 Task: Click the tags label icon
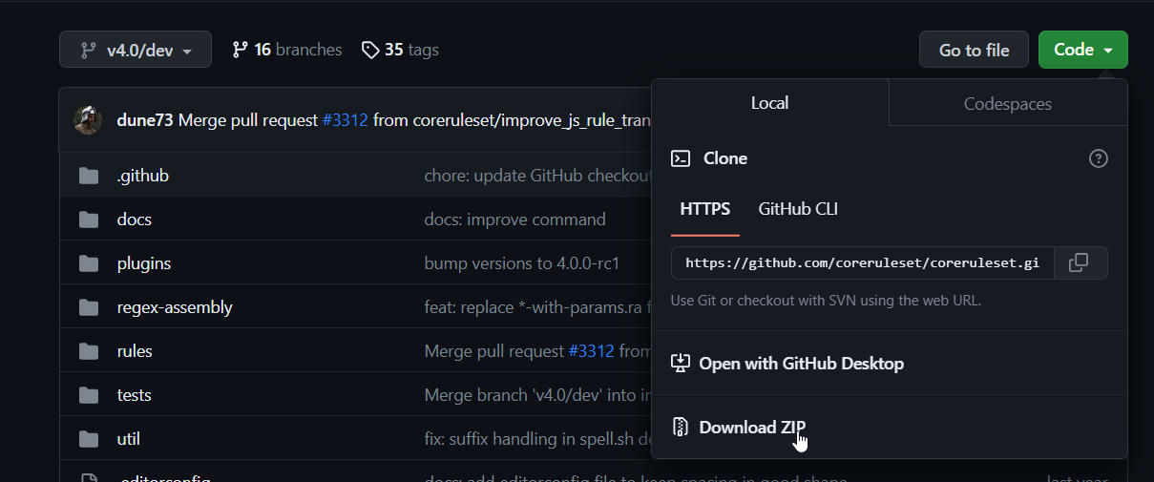[x=370, y=50]
